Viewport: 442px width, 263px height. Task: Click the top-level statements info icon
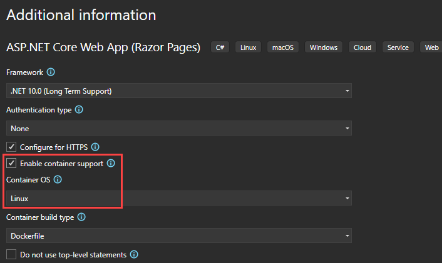click(134, 254)
